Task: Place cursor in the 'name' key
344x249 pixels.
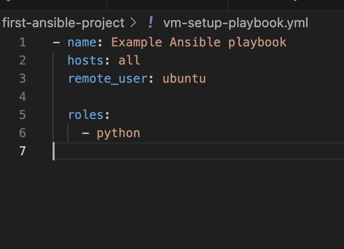Action: [82, 42]
